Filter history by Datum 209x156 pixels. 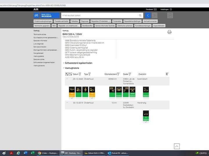[80, 74]
